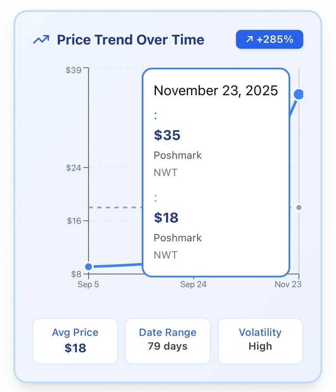Screen dimensions: 336x392
Task: Click the Sep 24 x-axis label
Action: click(193, 285)
